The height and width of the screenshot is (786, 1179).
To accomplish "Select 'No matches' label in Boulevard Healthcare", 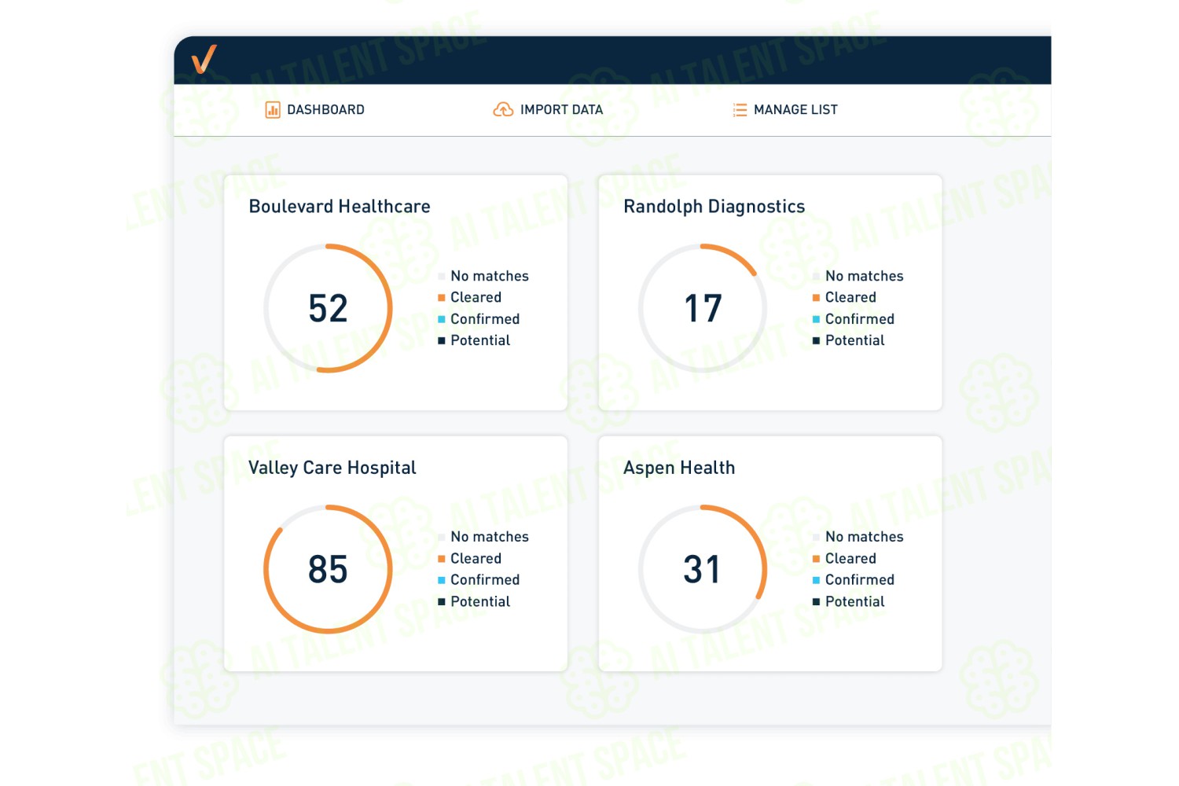I will (490, 276).
